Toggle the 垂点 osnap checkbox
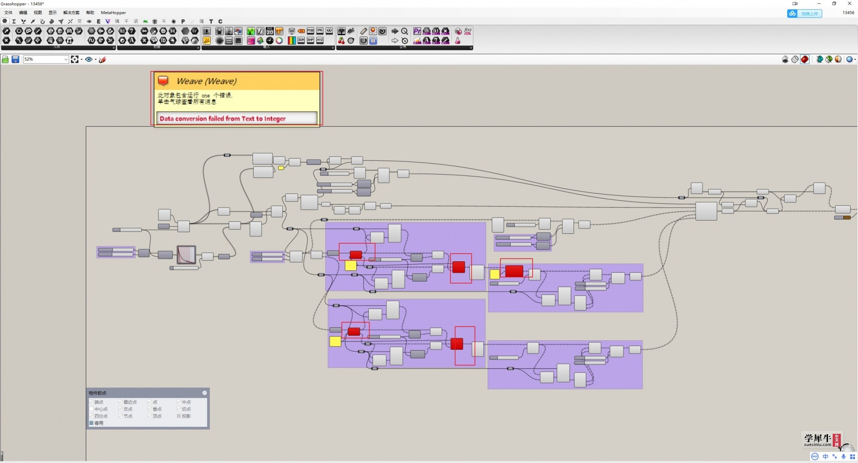 click(x=150, y=409)
